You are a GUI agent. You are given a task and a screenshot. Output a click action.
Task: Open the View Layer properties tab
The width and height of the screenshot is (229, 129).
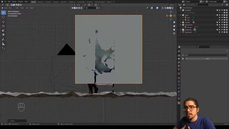pos(179,62)
